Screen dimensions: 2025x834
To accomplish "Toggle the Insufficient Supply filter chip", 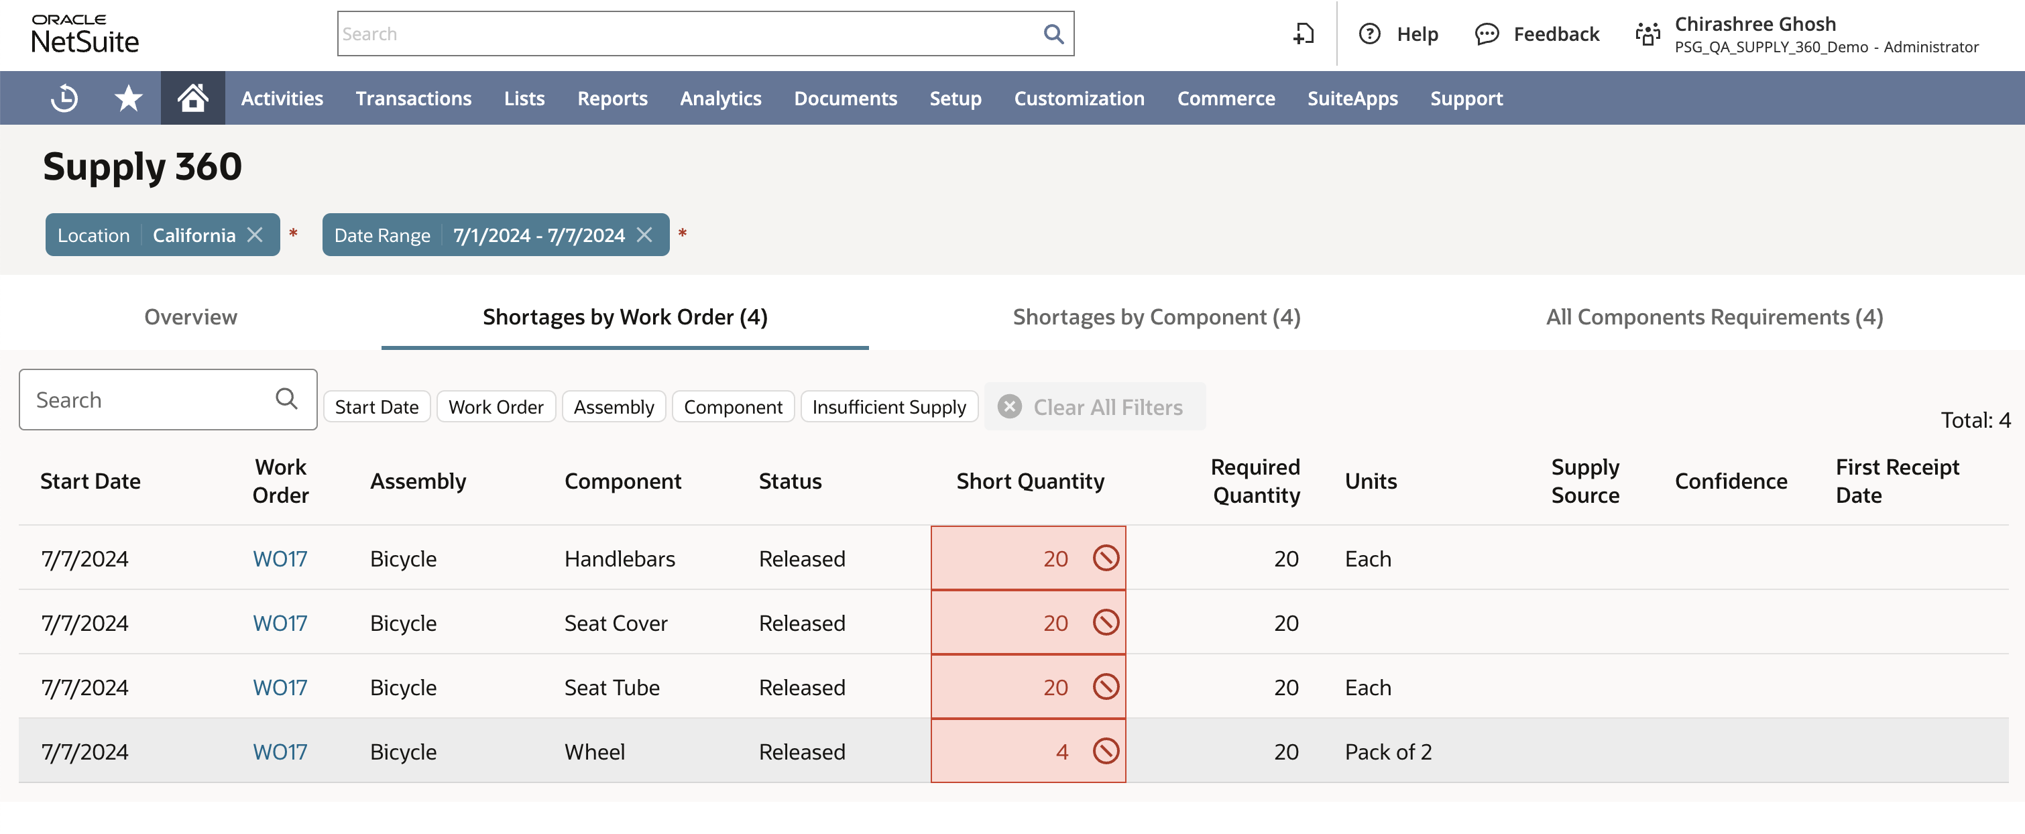I will tap(888, 406).
